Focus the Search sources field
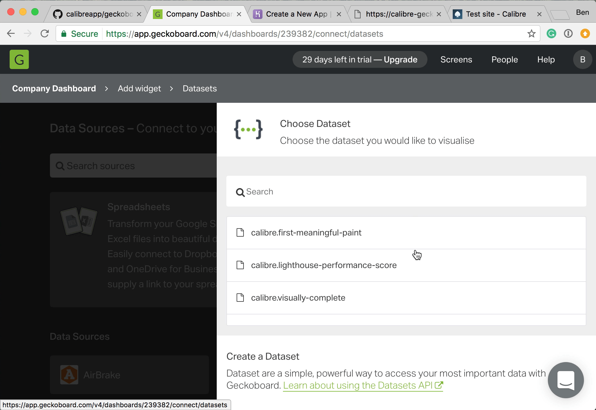The height and width of the screenshot is (410, 596). [133, 166]
